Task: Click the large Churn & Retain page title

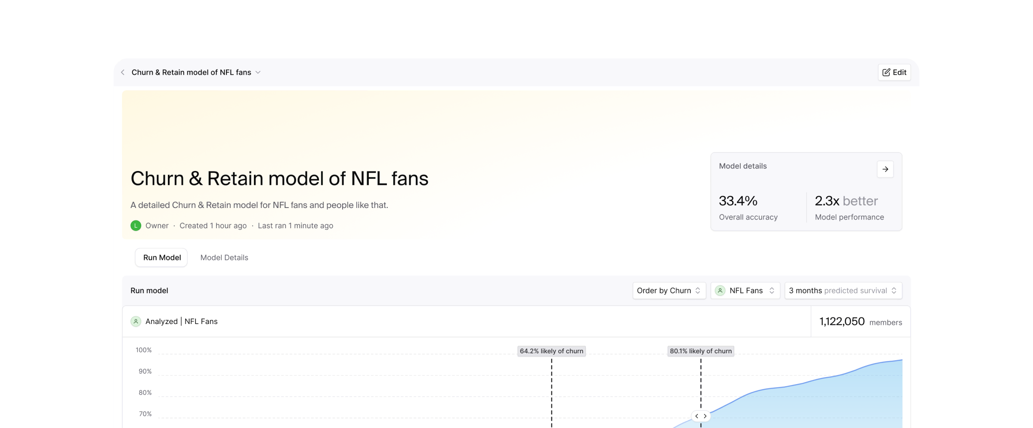Action: 279,178
